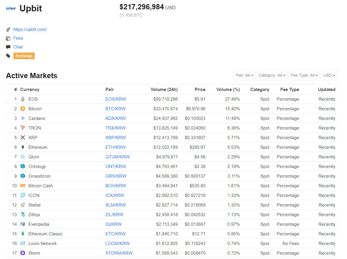Sort by the Volume (24h) column header
This screenshot has height=259, width=347.
(x=164, y=90)
